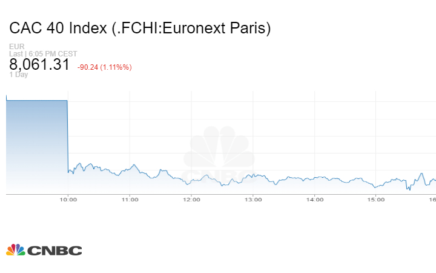
Task: Click the 15:00 time axis label
Action: pyautogui.click(x=376, y=200)
